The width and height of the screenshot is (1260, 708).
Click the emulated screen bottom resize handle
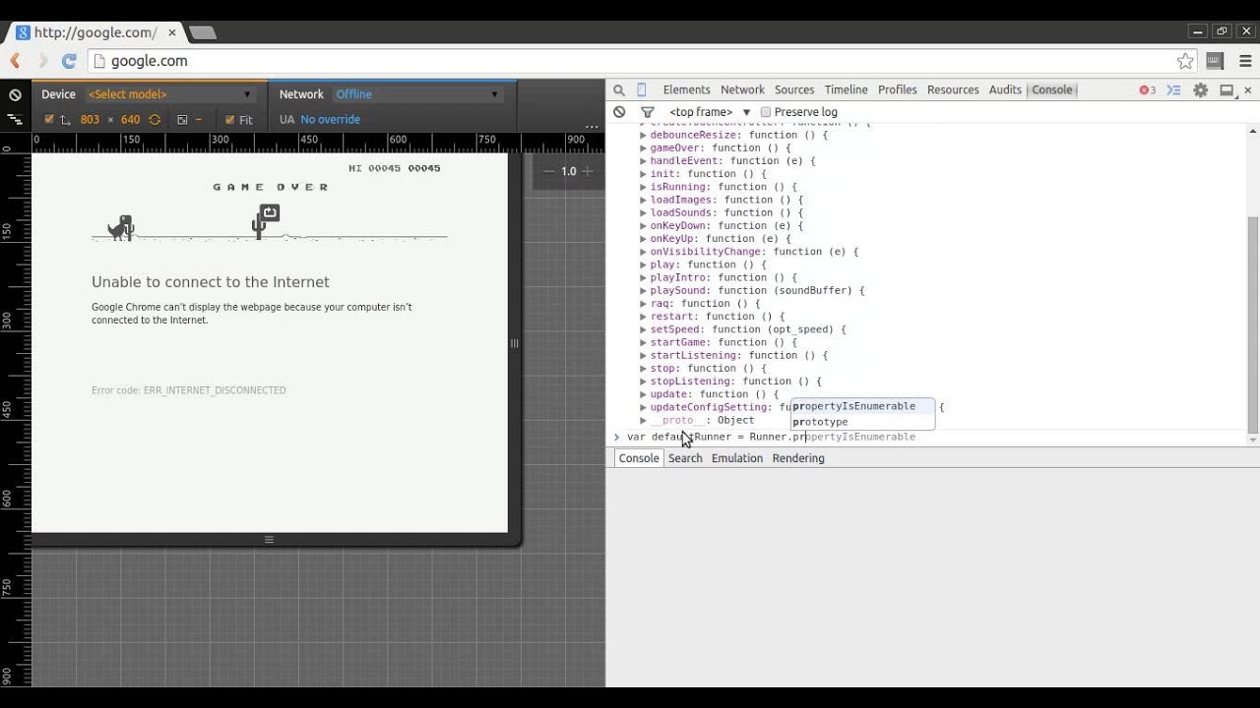(269, 539)
